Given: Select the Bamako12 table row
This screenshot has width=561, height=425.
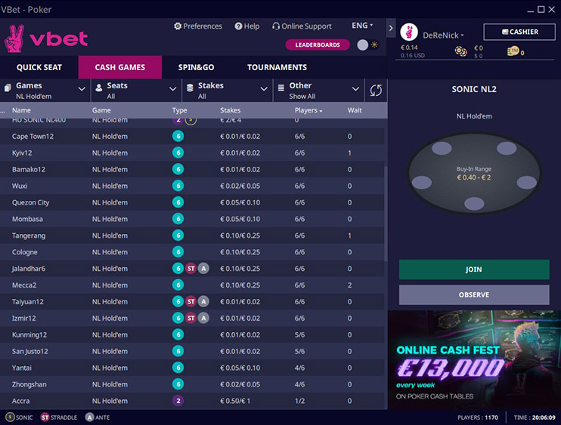Looking at the screenshot, I should [x=192, y=169].
